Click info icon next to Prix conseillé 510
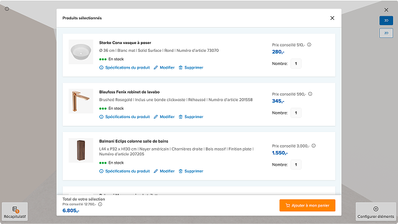The image size is (398, 224). [309, 45]
